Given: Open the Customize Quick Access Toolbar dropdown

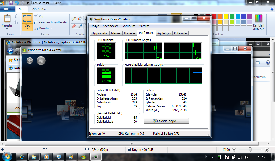Looking at the screenshot, I should click(x=28, y=3).
